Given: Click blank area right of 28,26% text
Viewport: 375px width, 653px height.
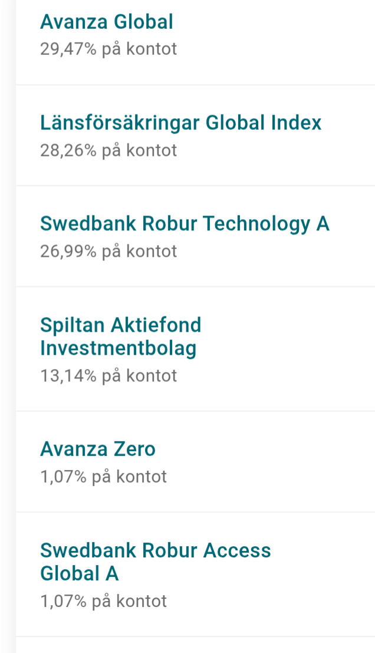Looking at the screenshot, I should click(271, 151).
